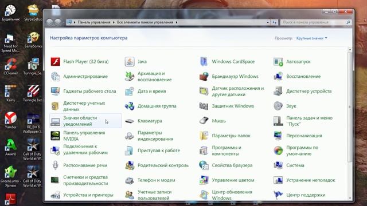
Task: Open the Программы и компоненты icon
Action: coord(204,150)
